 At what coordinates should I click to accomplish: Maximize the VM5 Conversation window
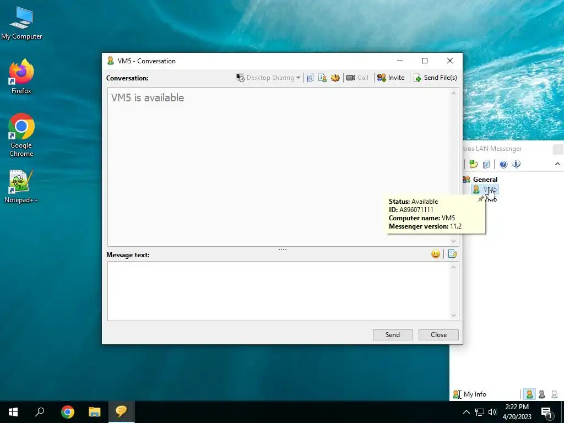coord(425,61)
